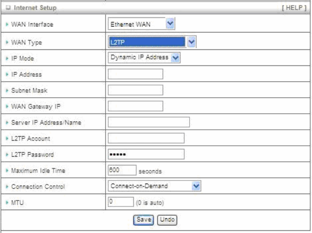Click the WAN Interface label
The height and width of the screenshot is (233, 312).
(x=32, y=24)
